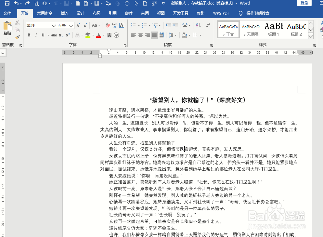Click the 登录 sign-in link

304,3
